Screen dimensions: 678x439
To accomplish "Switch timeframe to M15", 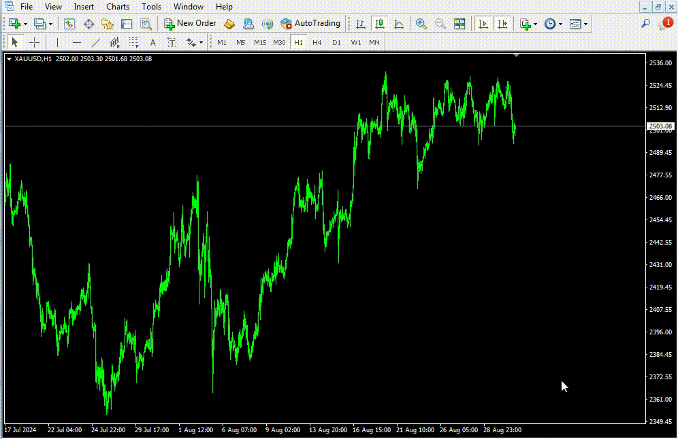I will point(260,42).
